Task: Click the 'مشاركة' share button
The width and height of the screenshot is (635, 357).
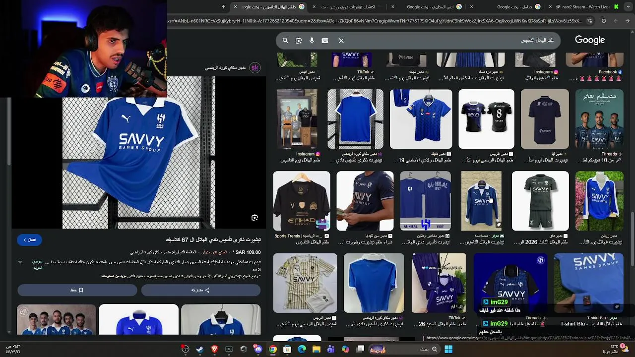Action: click(x=201, y=290)
